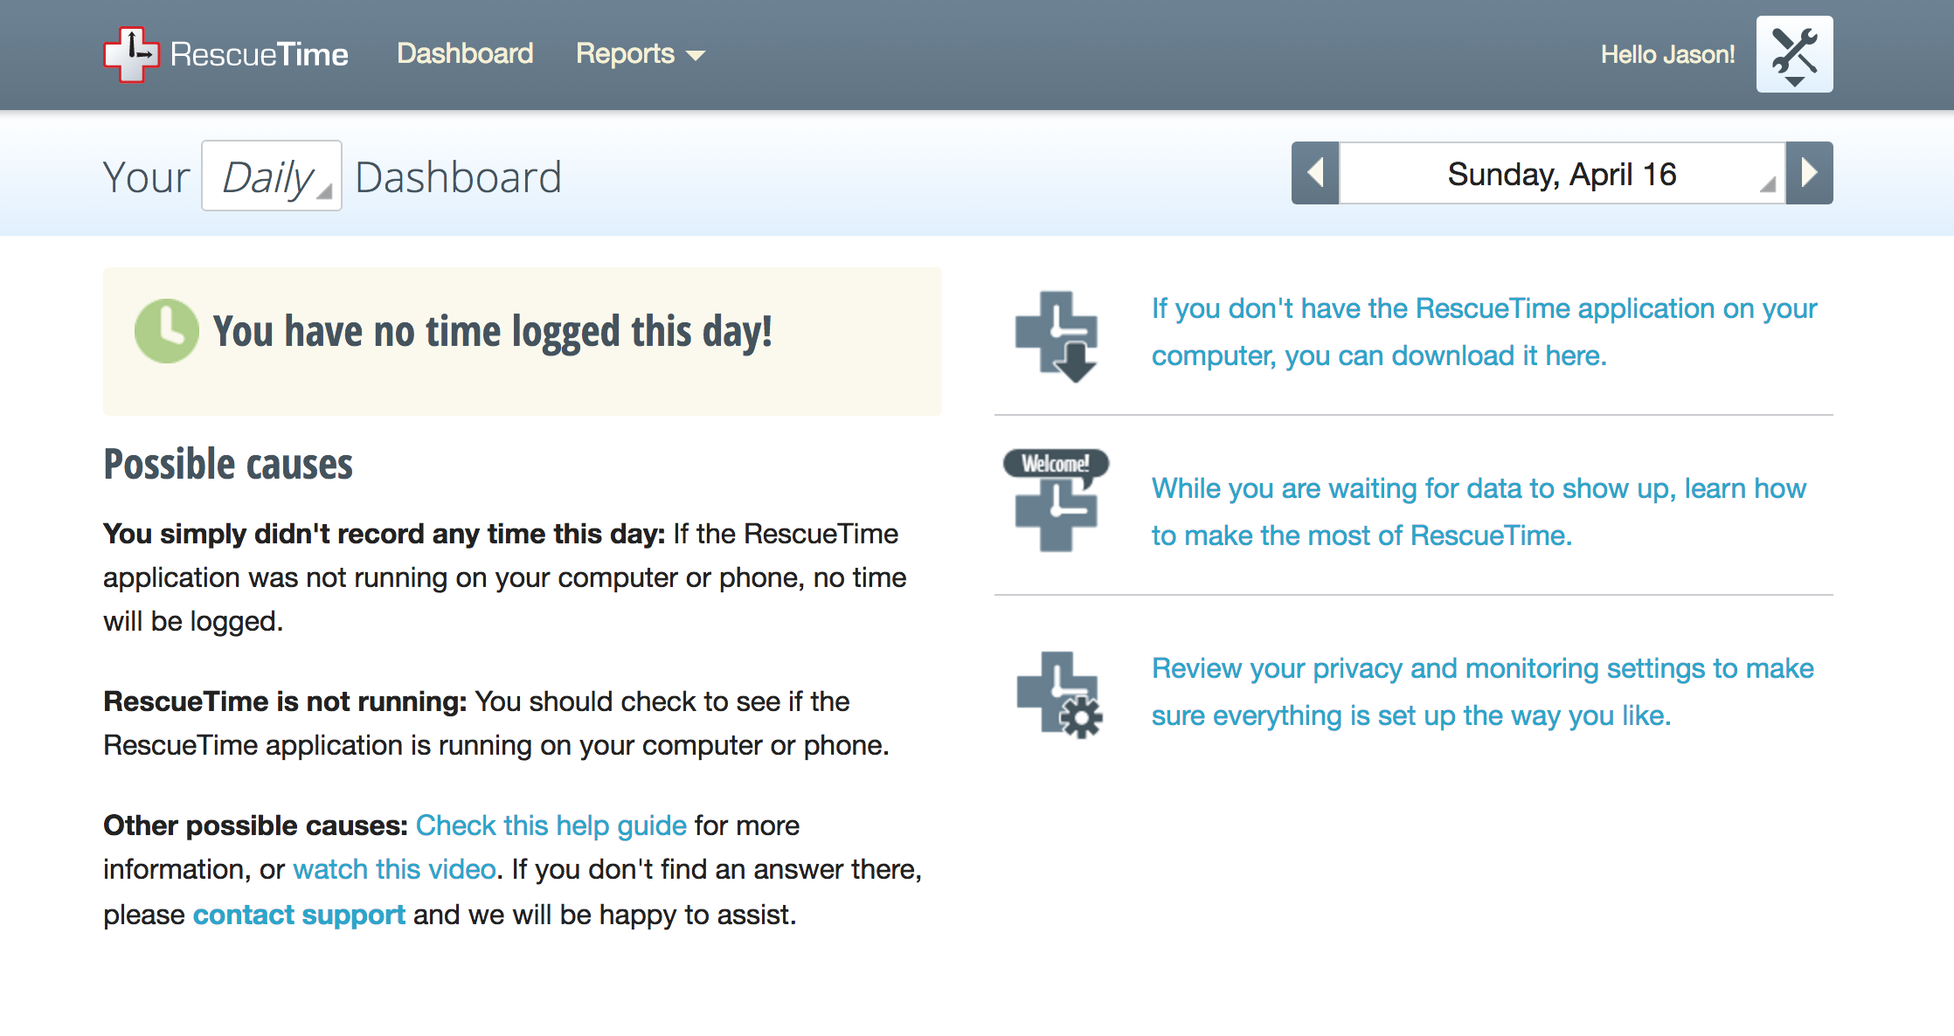Click You have no time logged text
The height and width of the screenshot is (1036, 1954).
click(x=493, y=332)
